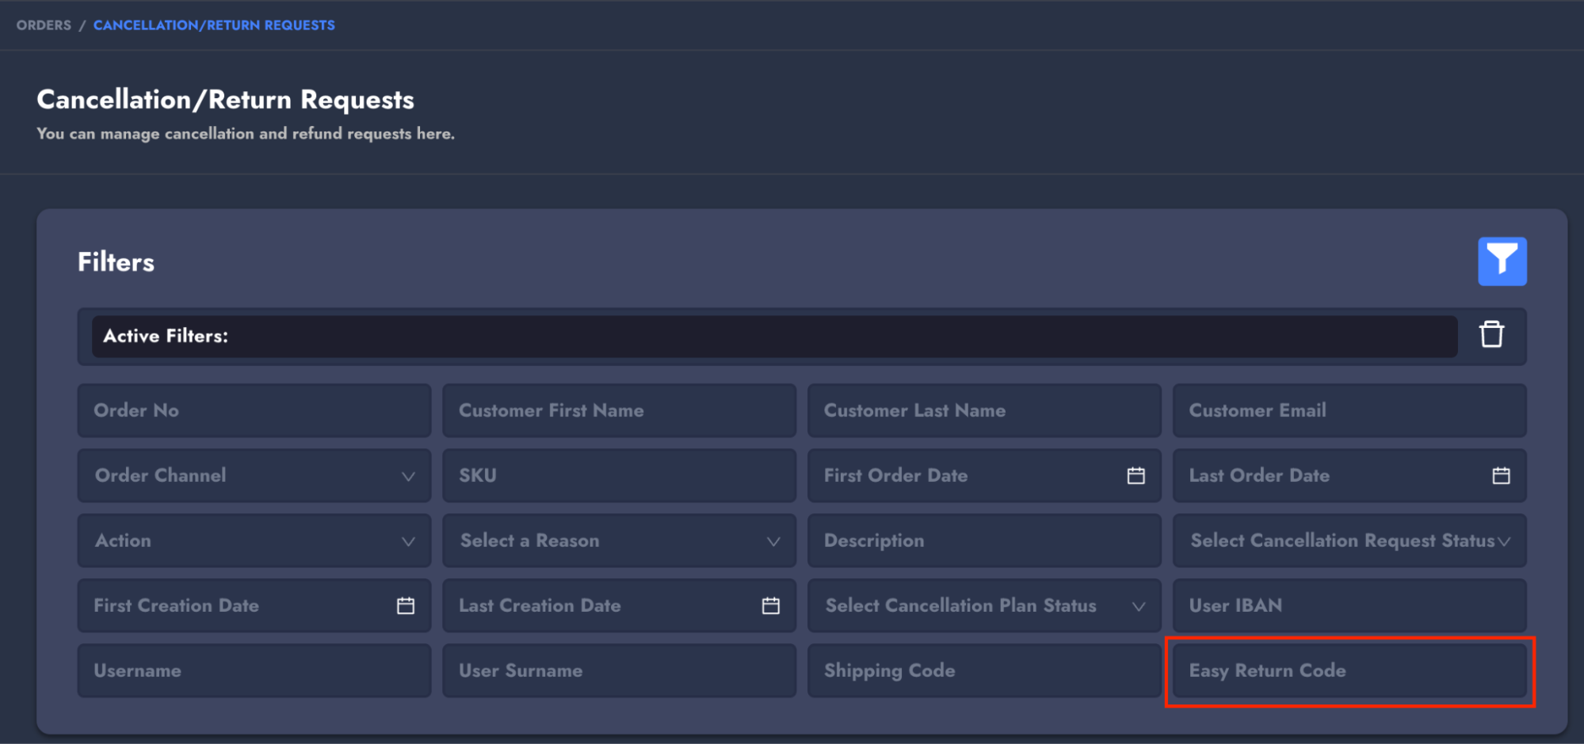This screenshot has width=1584, height=744.
Task: Select the Shipping Code field
Action: tap(983, 670)
